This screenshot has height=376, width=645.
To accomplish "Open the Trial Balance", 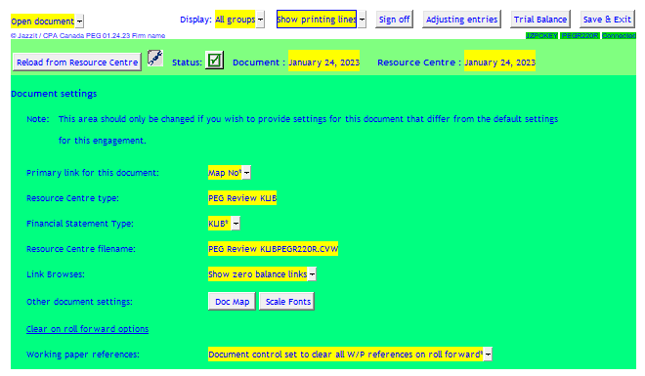I will click(x=540, y=20).
